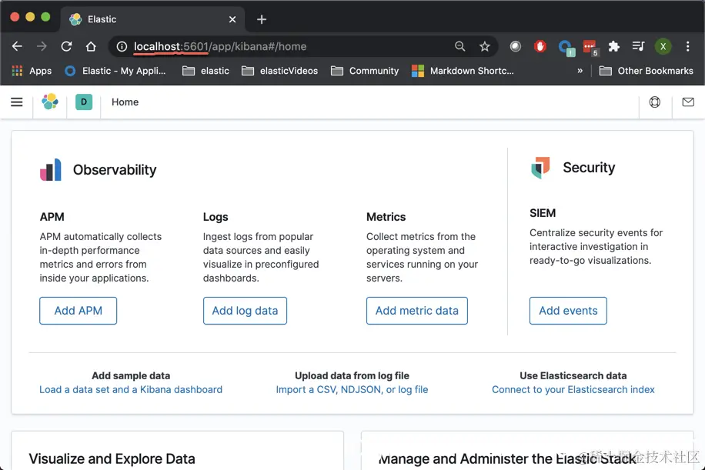This screenshot has width=705, height=470.
Task: Open the elasticVideos bookmarks folder
Action: click(279, 71)
